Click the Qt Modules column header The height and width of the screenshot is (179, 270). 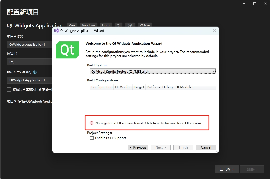point(184,87)
